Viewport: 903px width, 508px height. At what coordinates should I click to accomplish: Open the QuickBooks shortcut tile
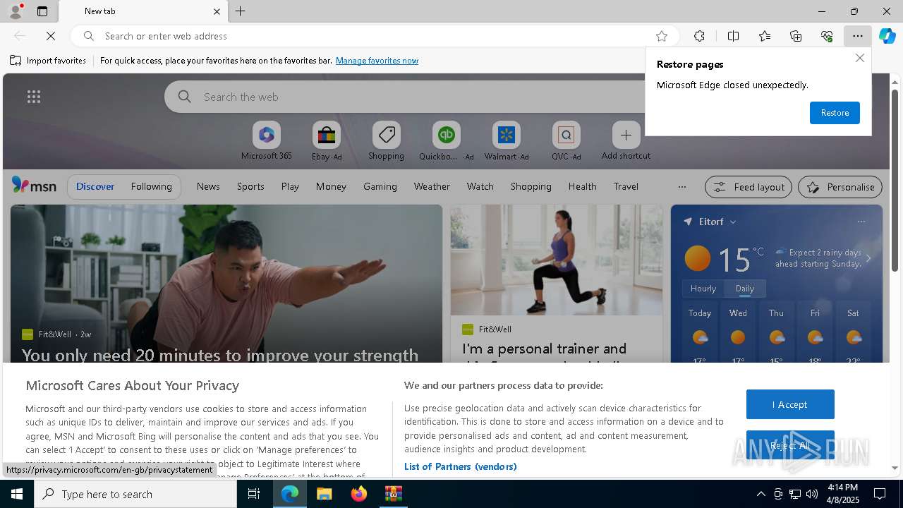pos(446,141)
